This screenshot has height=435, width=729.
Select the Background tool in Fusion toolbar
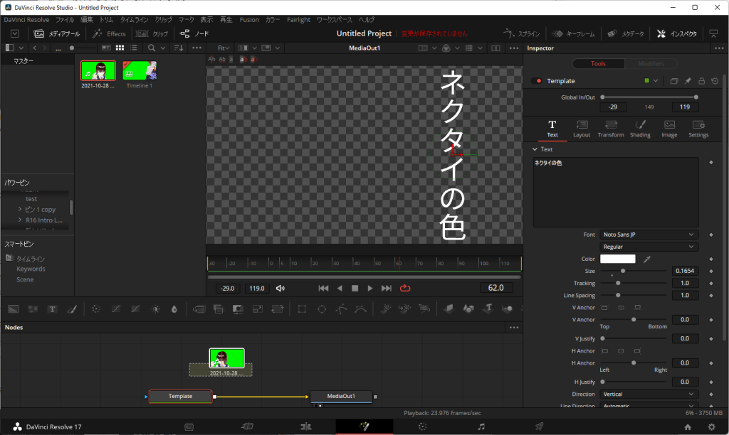[x=14, y=309]
